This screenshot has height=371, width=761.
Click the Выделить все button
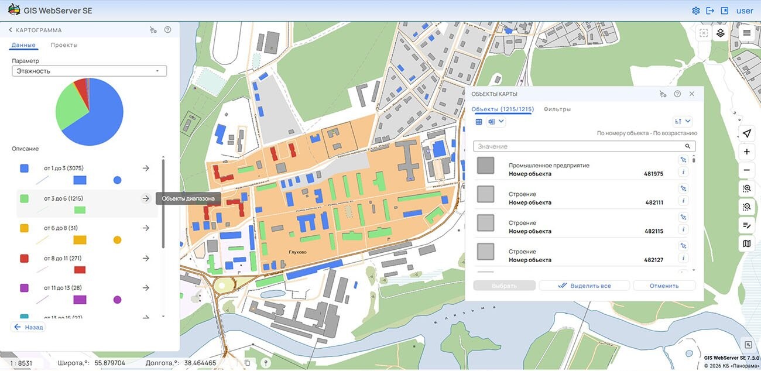[x=584, y=286]
